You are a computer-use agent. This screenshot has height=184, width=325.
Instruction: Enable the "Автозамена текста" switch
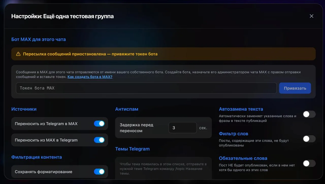pos(309,114)
